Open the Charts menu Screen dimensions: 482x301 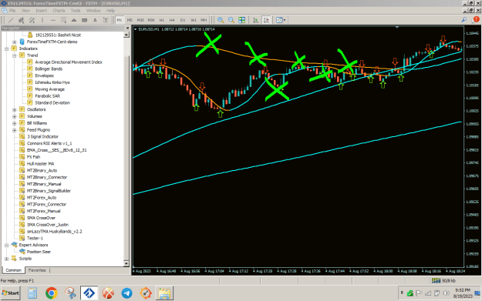[x=59, y=11]
